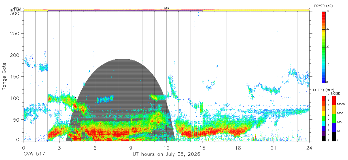Click the 9 tick on the UT hours axis

(131, 148)
